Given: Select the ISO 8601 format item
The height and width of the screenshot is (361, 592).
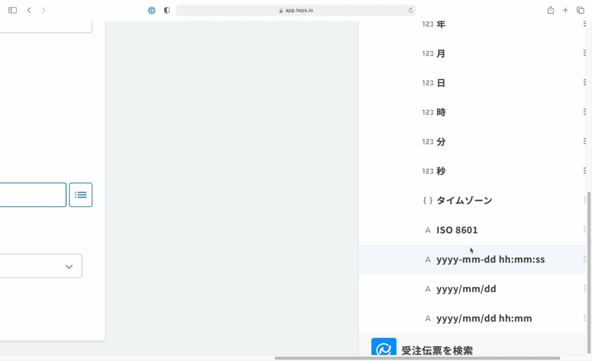Looking at the screenshot, I should 457,230.
